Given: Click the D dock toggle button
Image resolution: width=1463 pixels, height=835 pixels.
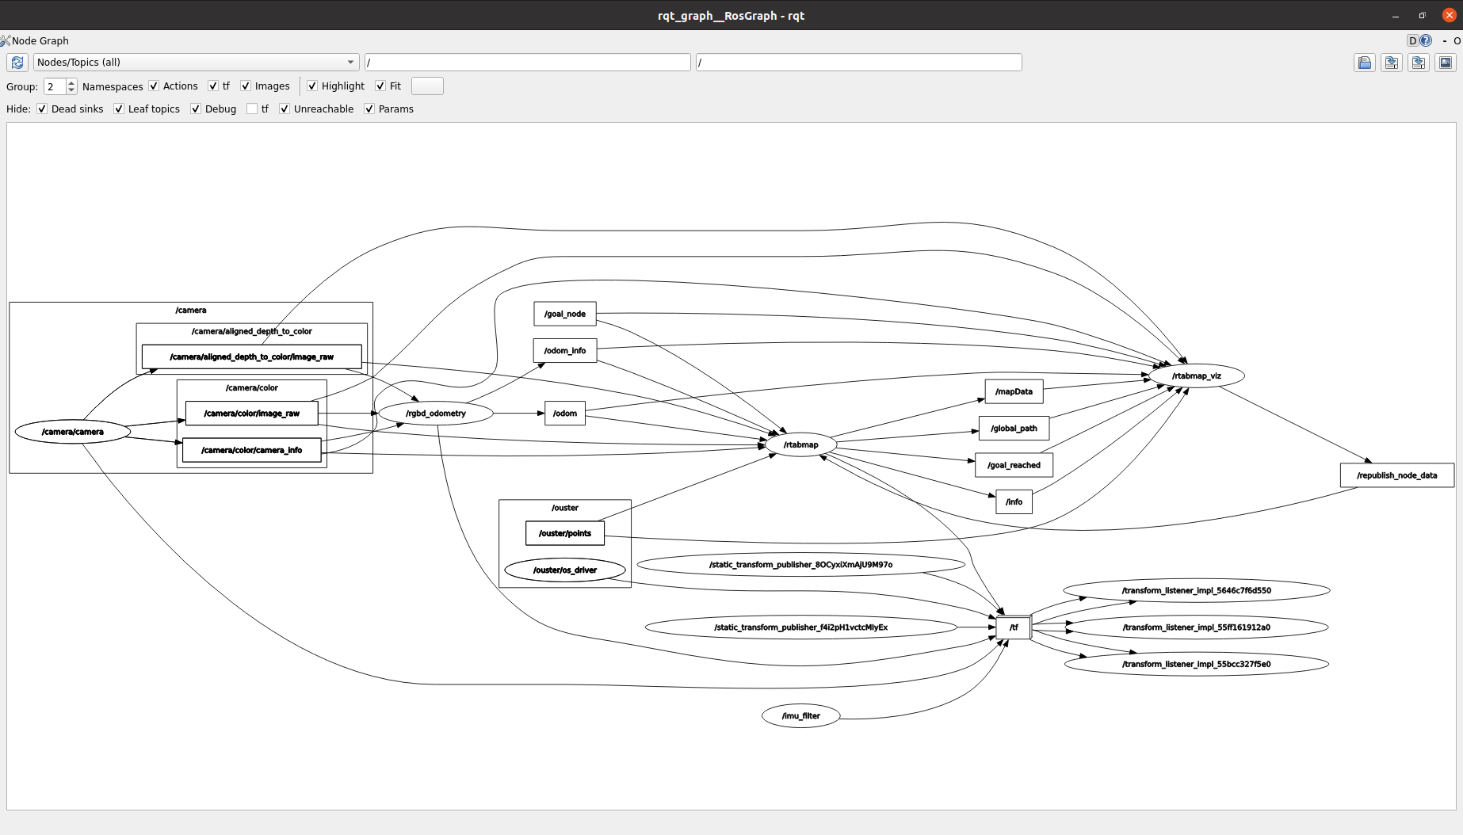Looking at the screenshot, I should (1412, 40).
